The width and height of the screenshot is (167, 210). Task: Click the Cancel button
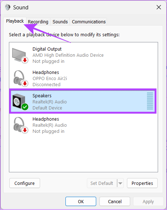click(115, 201)
